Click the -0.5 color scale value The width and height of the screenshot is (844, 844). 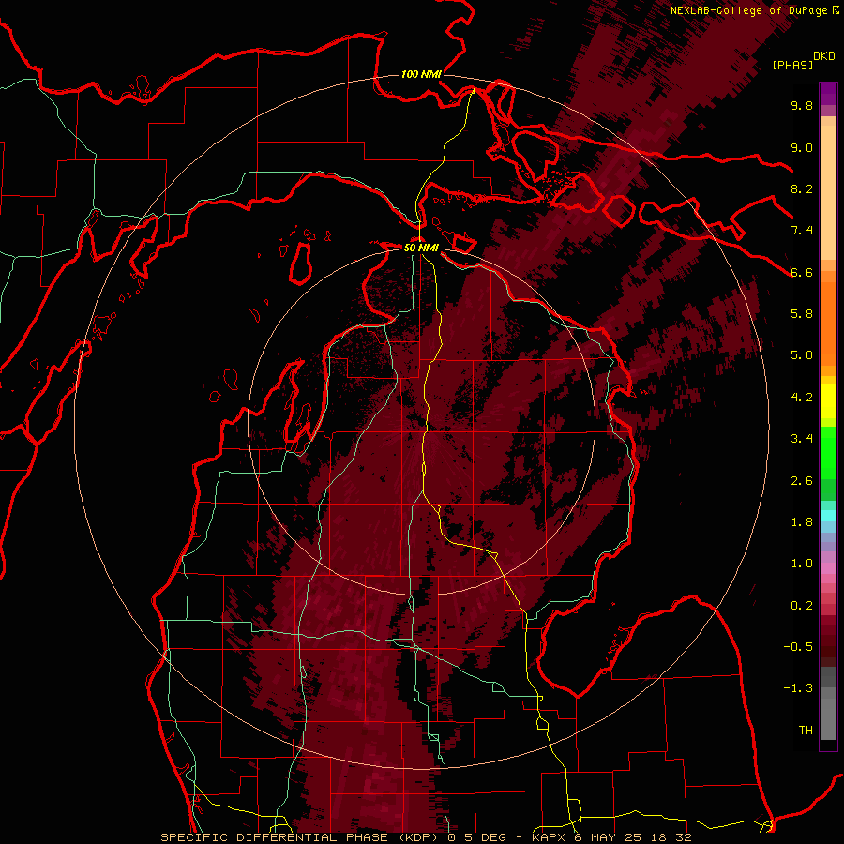click(798, 647)
